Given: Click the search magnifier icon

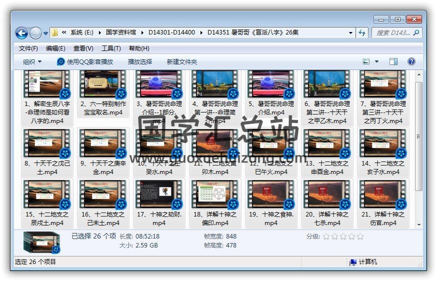Looking at the screenshot, I should click(x=416, y=33).
